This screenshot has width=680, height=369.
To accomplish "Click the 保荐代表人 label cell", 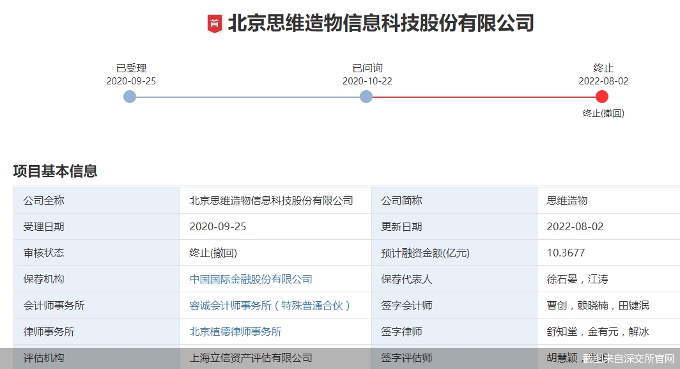I will [x=454, y=279].
